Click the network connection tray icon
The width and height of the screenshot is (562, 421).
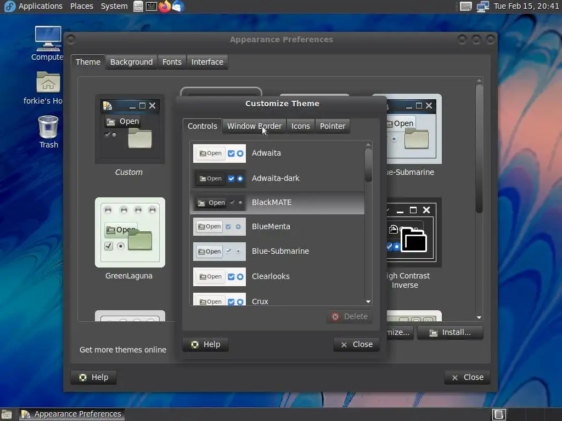483,6
